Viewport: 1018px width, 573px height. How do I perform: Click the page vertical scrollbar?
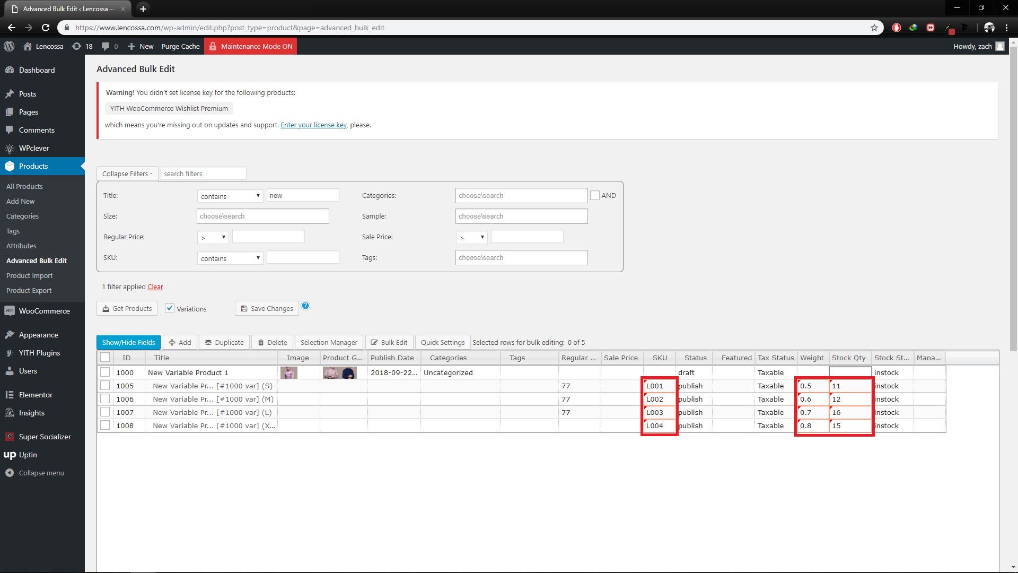tap(1013, 199)
